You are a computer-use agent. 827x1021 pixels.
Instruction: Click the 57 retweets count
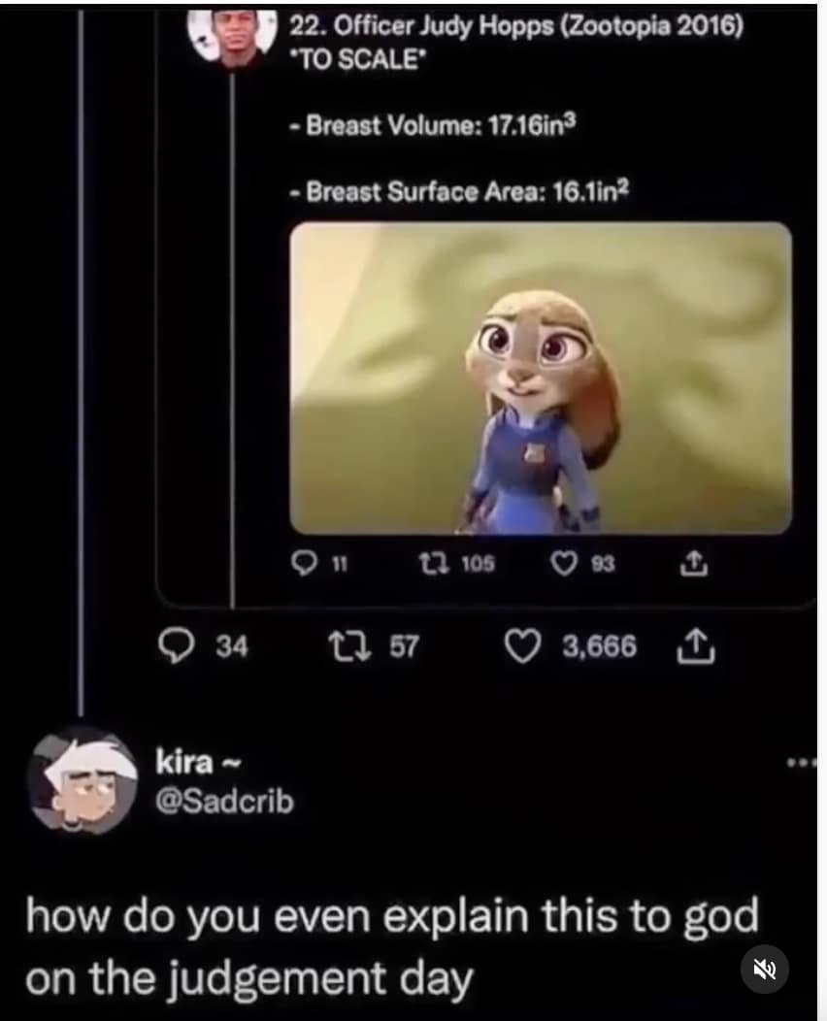tap(404, 646)
